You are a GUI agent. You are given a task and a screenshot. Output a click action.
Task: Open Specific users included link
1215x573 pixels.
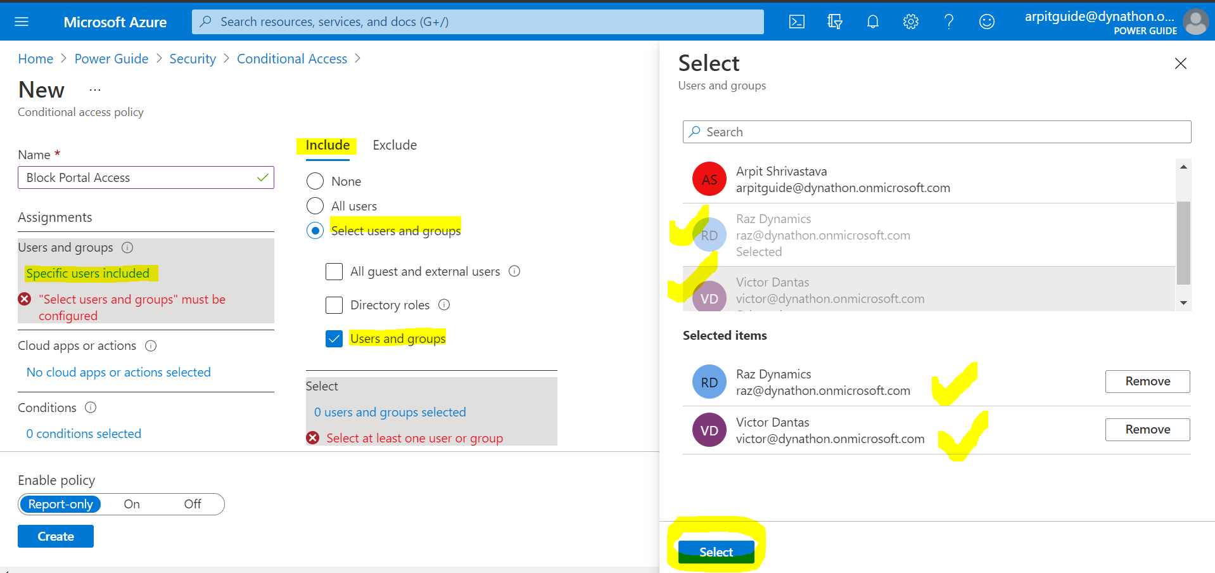coord(88,273)
